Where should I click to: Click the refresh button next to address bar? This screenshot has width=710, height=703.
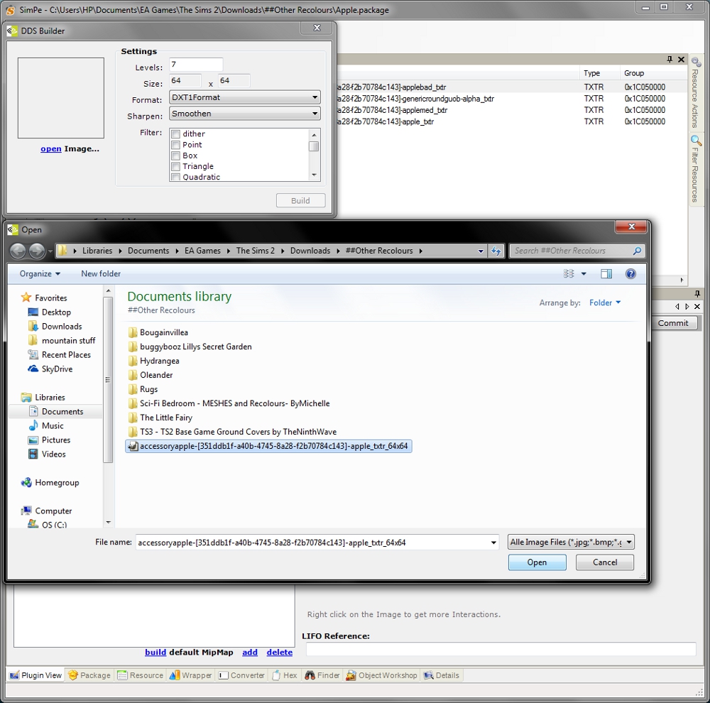pos(496,251)
